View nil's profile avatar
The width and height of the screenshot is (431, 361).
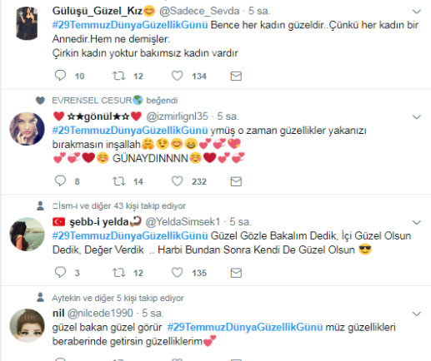point(27,325)
